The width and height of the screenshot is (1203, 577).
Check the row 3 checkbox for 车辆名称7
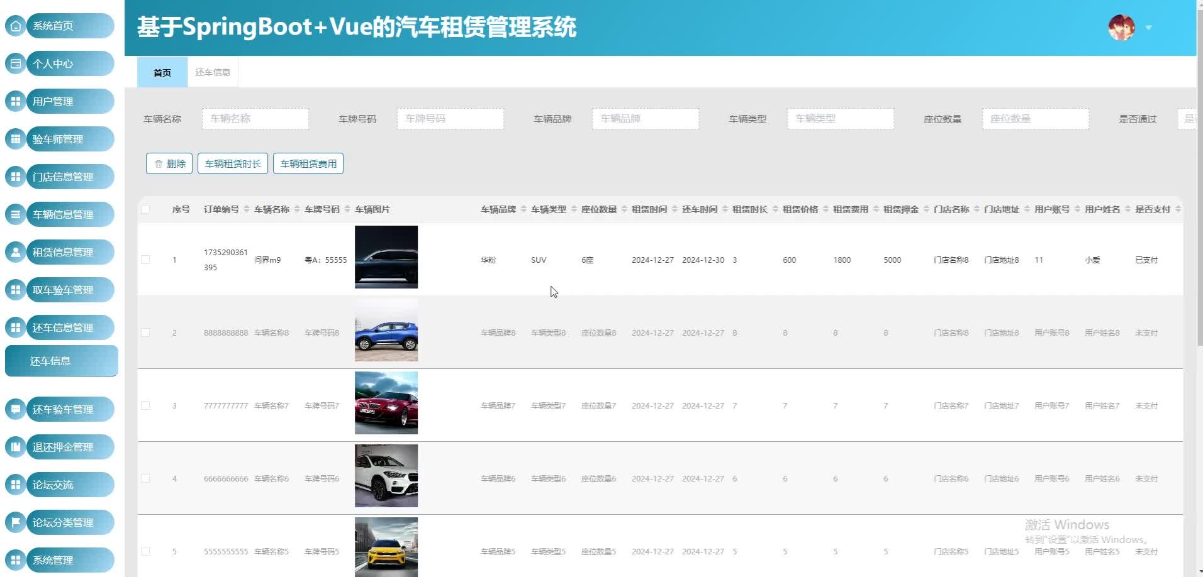145,405
